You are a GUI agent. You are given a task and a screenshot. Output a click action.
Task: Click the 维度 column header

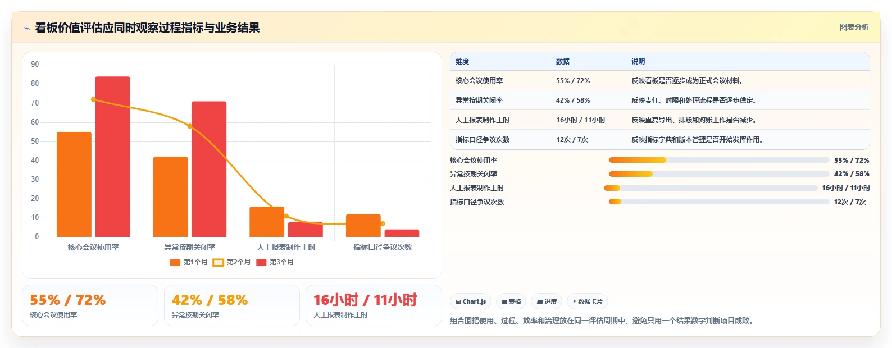(x=462, y=62)
